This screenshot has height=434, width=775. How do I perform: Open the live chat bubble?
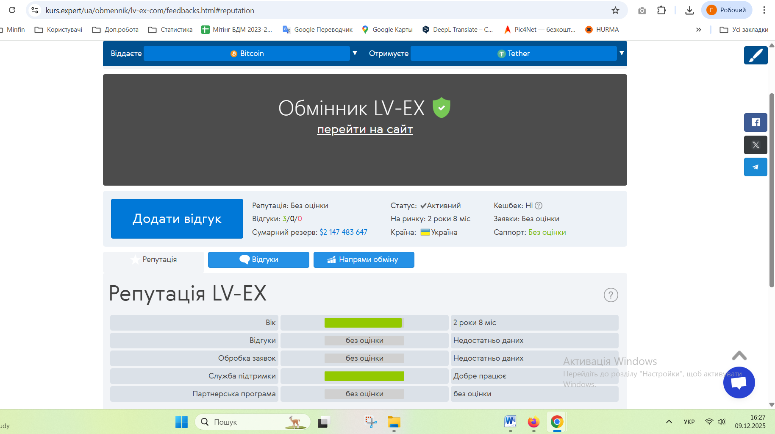[739, 382]
